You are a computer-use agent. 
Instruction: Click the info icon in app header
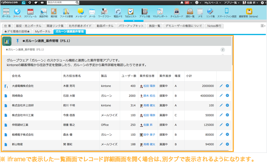(223, 49)
